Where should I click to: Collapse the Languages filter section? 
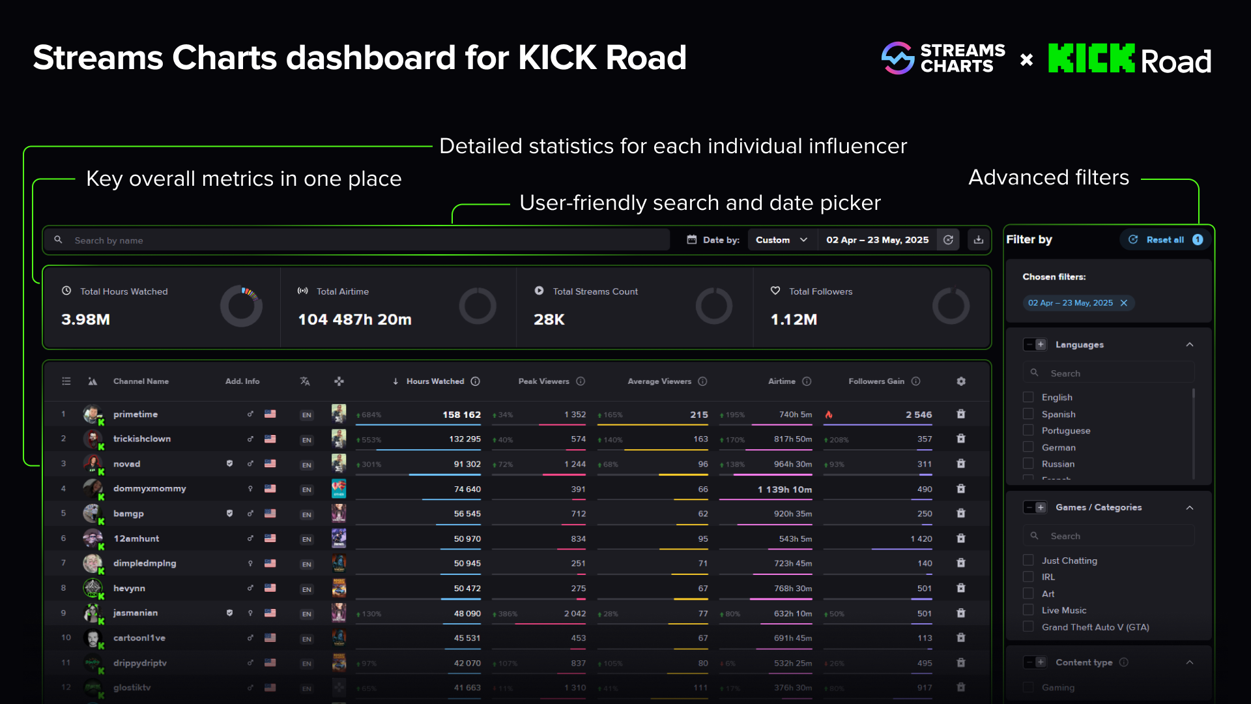tap(1190, 344)
